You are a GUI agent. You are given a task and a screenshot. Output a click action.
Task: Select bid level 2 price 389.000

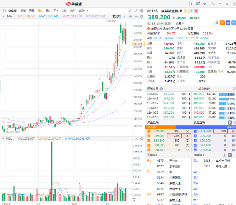coord(159,136)
